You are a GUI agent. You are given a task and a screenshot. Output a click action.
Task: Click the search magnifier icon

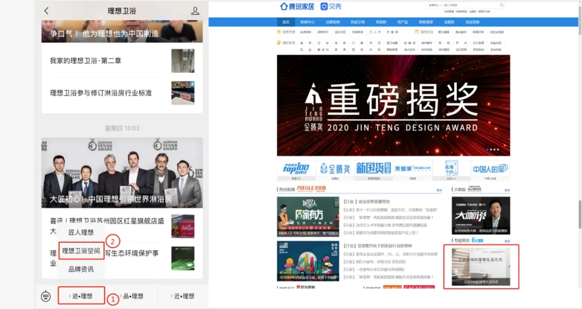502,5
